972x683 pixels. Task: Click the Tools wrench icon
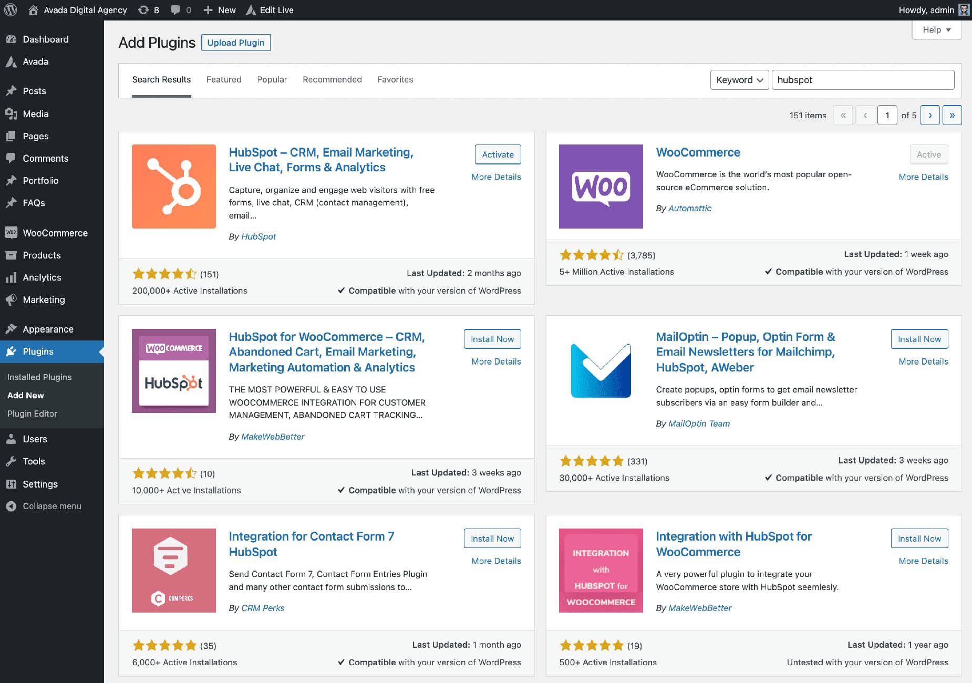[11, 461]
